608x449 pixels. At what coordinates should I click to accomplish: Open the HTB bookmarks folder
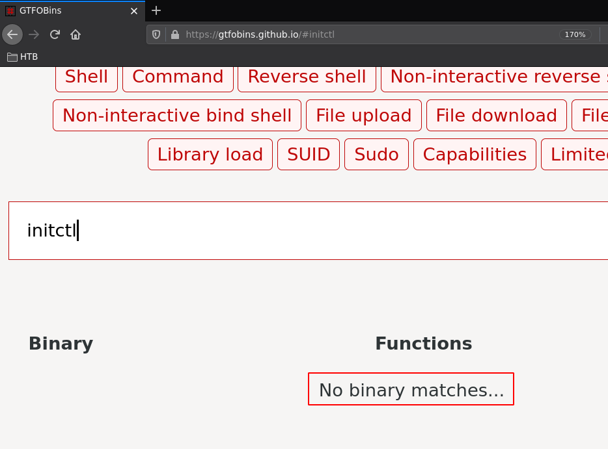[x=23, y=57]
